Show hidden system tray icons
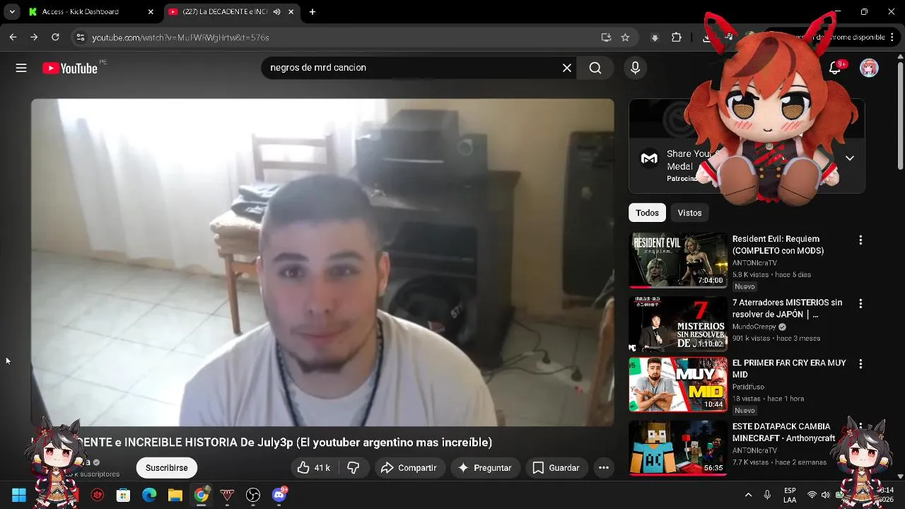 748,495
